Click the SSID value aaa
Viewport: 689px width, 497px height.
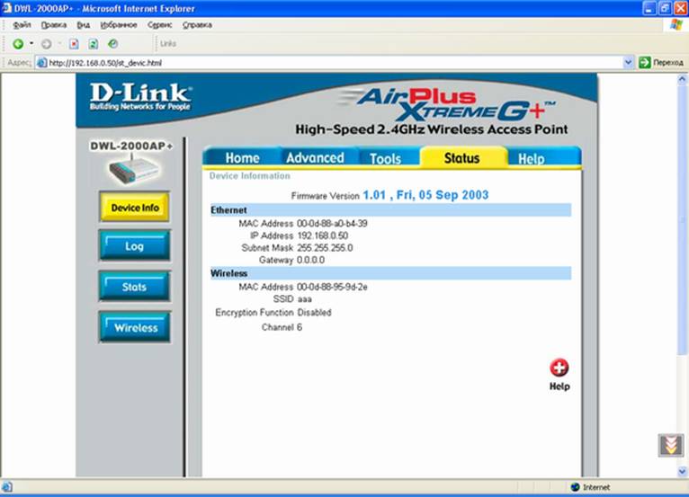305,299
